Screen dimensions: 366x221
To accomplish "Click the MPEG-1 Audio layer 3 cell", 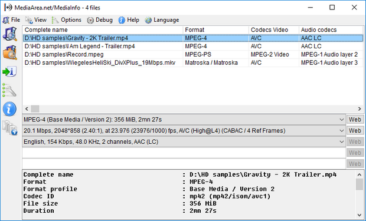I will coord(329,62).
